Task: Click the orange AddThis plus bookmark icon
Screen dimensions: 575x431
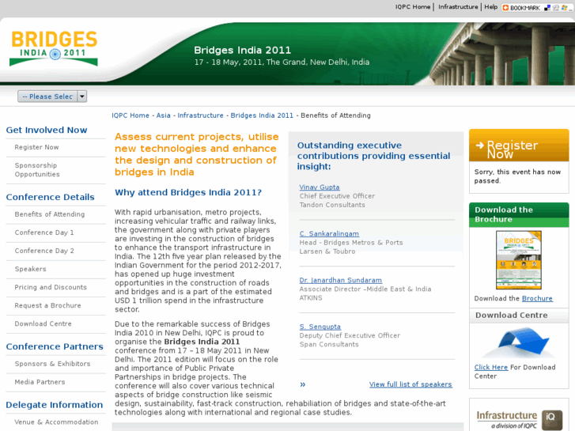Action: pos(505,8)
